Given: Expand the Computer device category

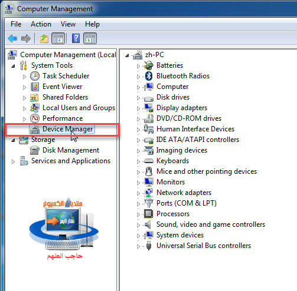Looking at the screenshot, I should tap(138, 87).
